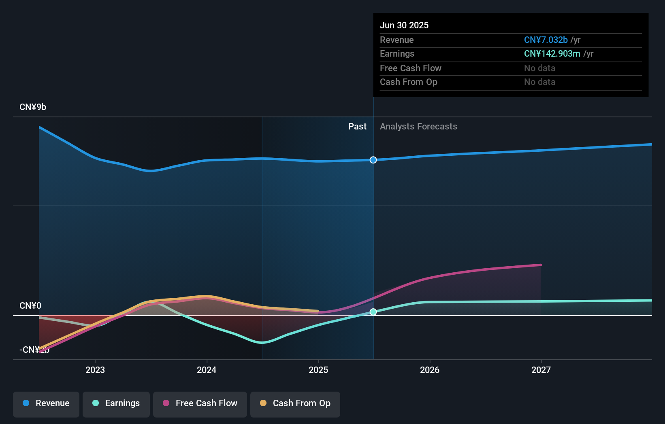Click the CN¥142.903m earnings value in tooltip
Image resolution: width=665 pixels, height=424 pixels.
pyautogui.click(x=552, y=53)
